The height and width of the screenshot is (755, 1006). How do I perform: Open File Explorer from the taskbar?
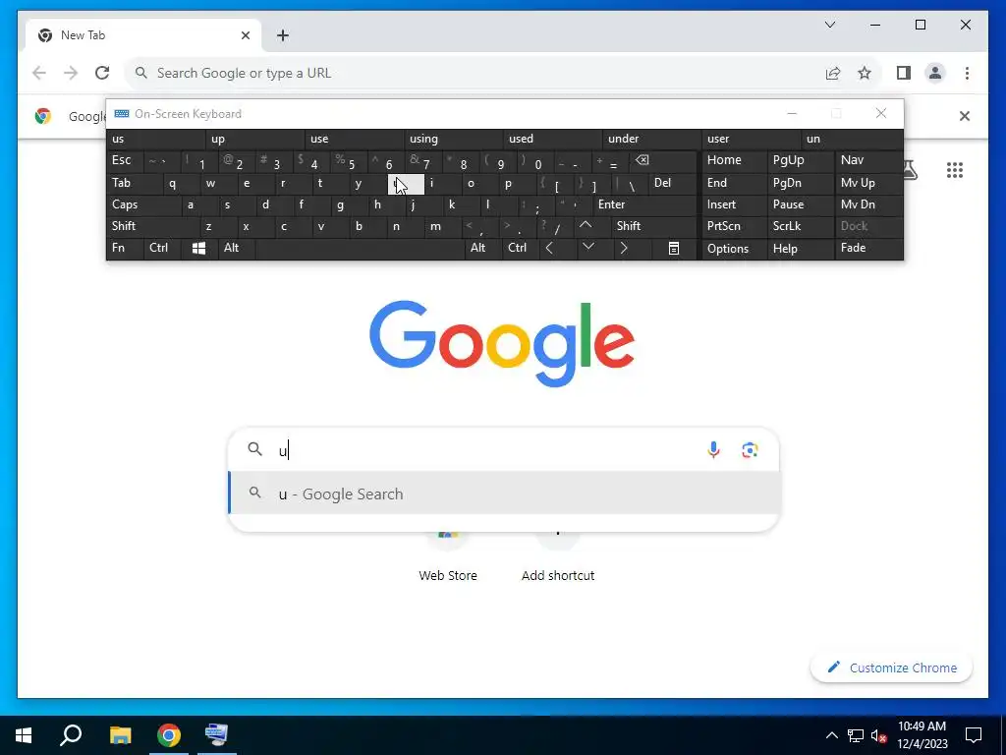coord(120,734)
